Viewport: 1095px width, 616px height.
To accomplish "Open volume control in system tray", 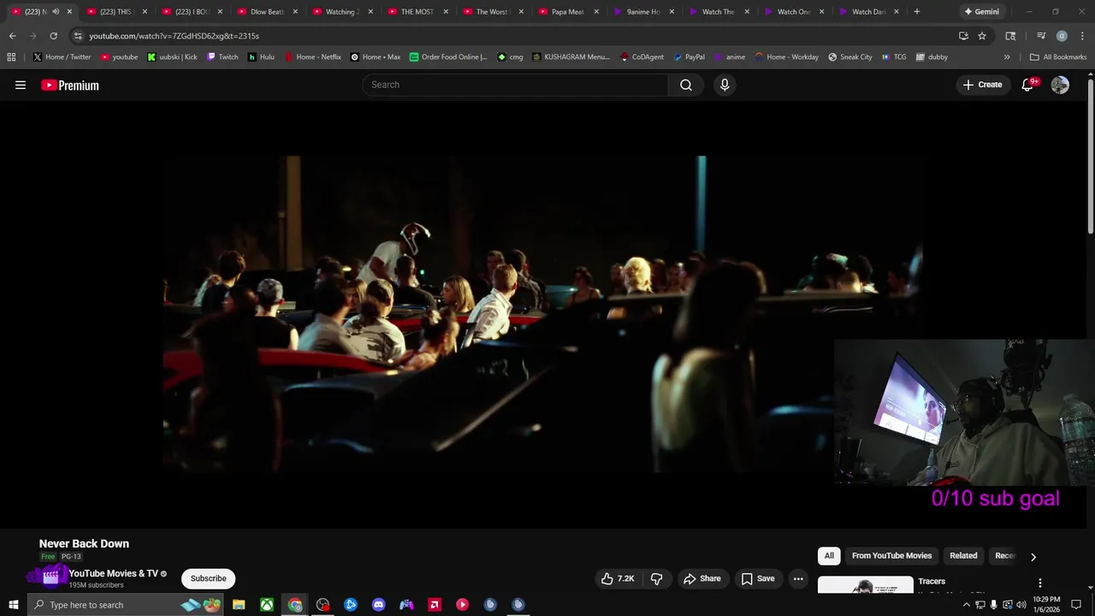I will (x=1021, y=605).
